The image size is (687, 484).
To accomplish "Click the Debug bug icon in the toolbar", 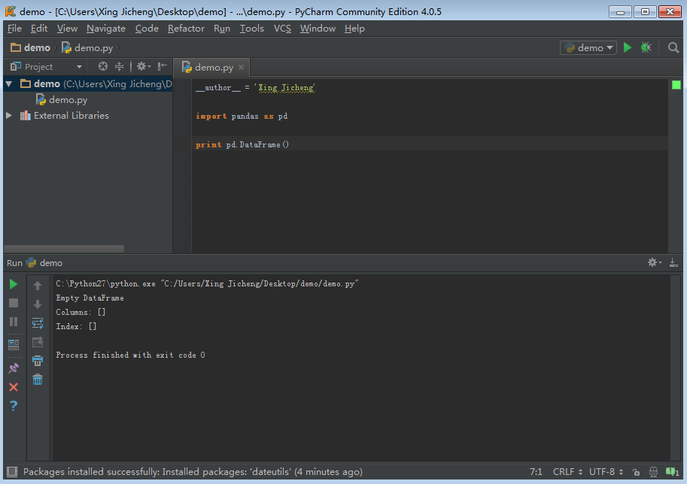I will pos(646,47).
